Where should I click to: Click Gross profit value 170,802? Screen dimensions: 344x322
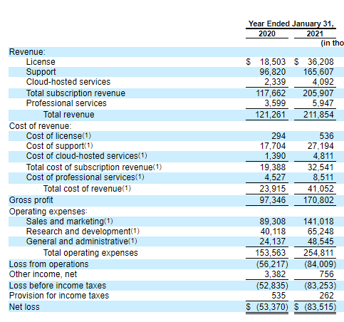tap(318, 200)
